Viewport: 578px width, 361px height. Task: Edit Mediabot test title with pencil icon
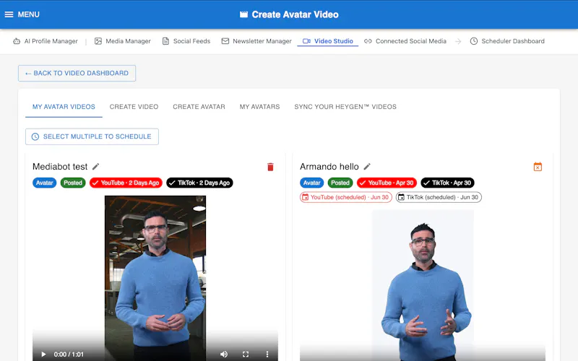pyautogui.click(x=96, y=167)
